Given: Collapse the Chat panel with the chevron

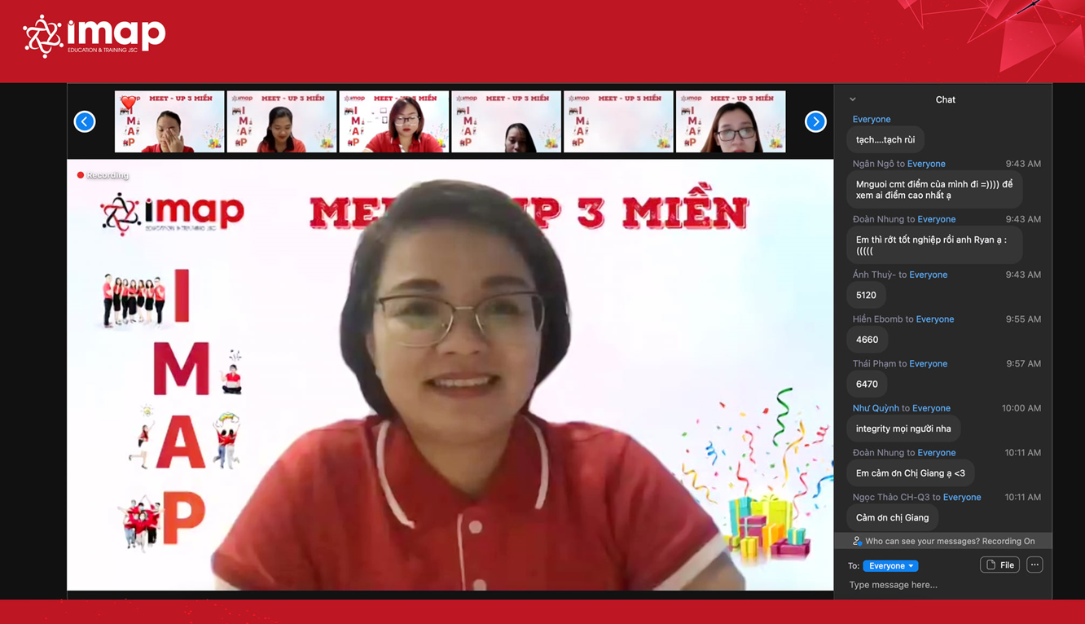Looking at the screenshot, I should [x=853, y=99].
